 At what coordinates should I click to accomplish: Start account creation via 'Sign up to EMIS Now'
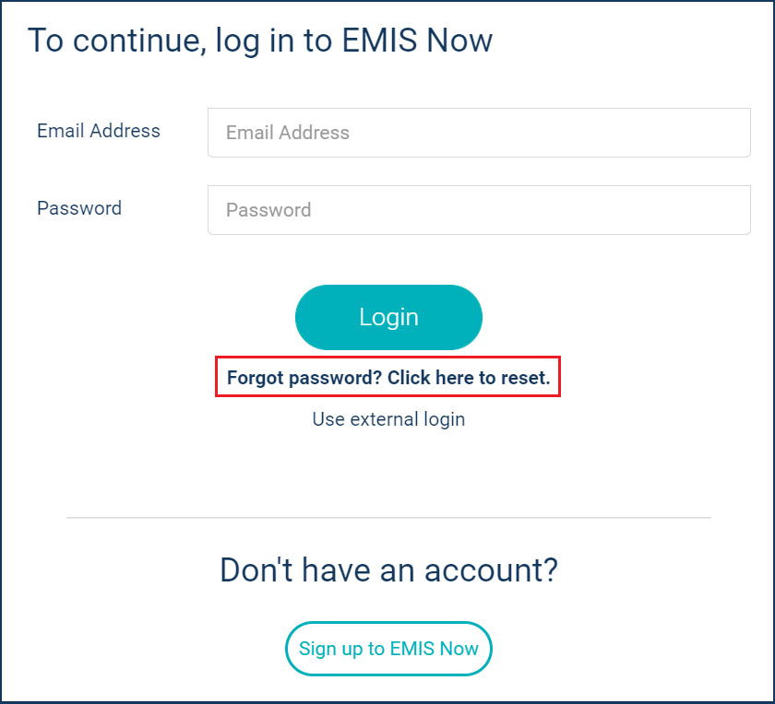tap(387, 649)
